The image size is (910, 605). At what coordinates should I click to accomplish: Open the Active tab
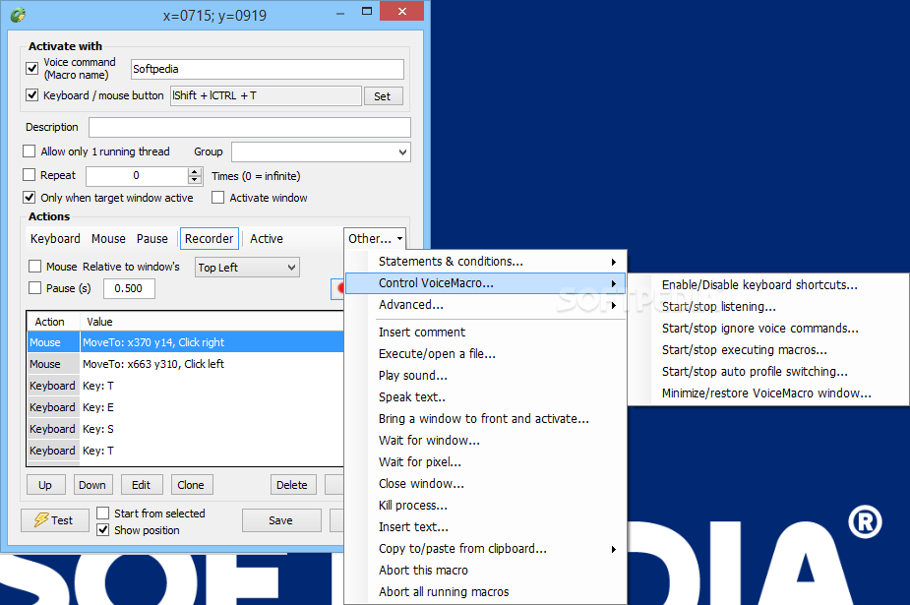point(267,238)
